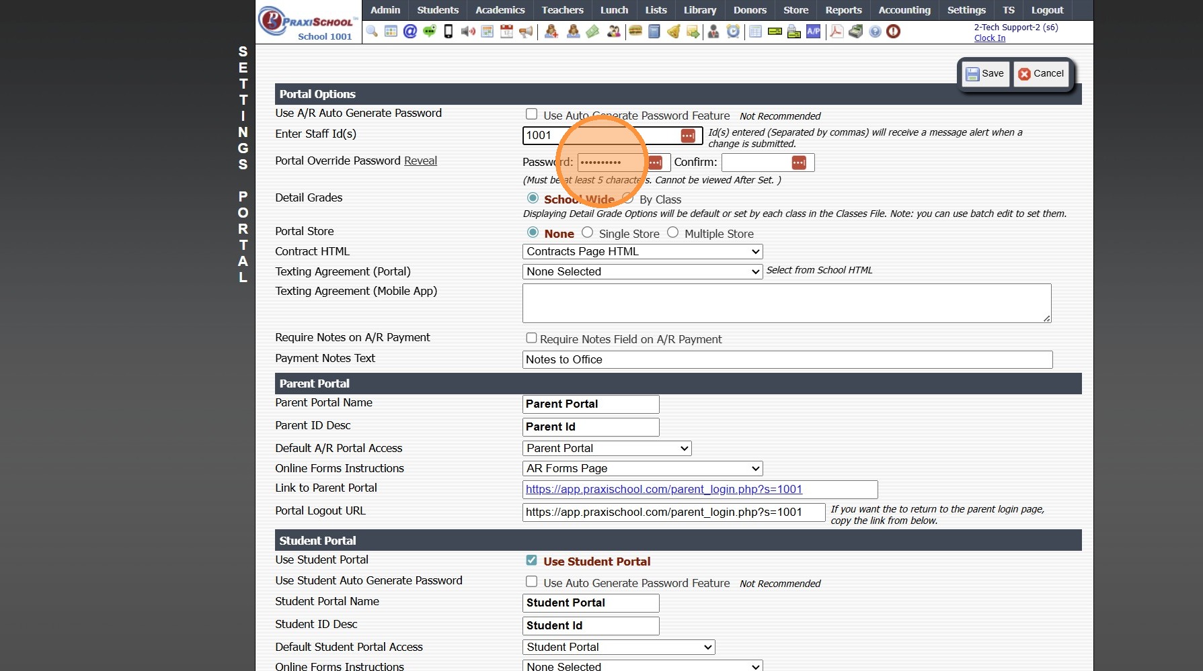Open the cash register icon
This screenshot has height=671, width=1203.
click(x=856, y=32)
